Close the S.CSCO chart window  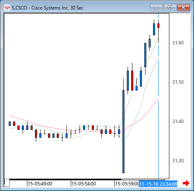tap(184, 8)
